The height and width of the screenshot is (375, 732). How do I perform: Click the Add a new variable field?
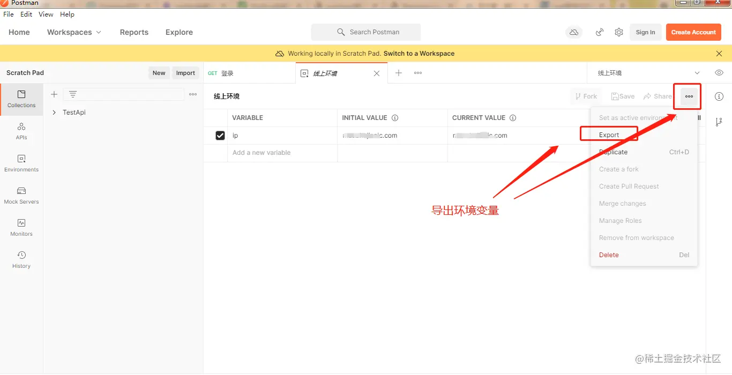(282, 153)
